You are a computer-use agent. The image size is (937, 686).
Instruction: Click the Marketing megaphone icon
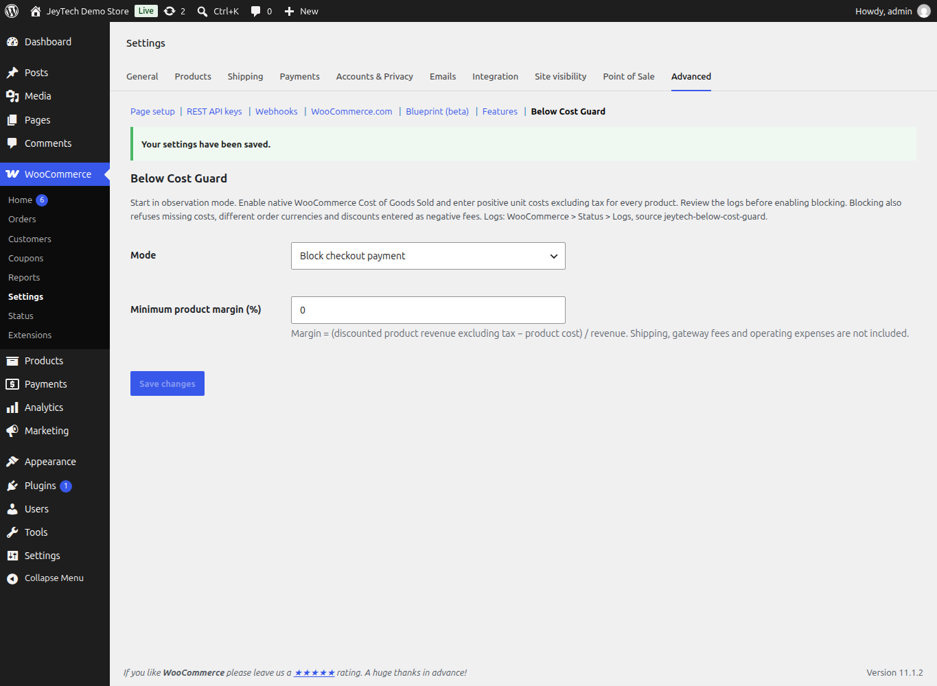(12, 431)
